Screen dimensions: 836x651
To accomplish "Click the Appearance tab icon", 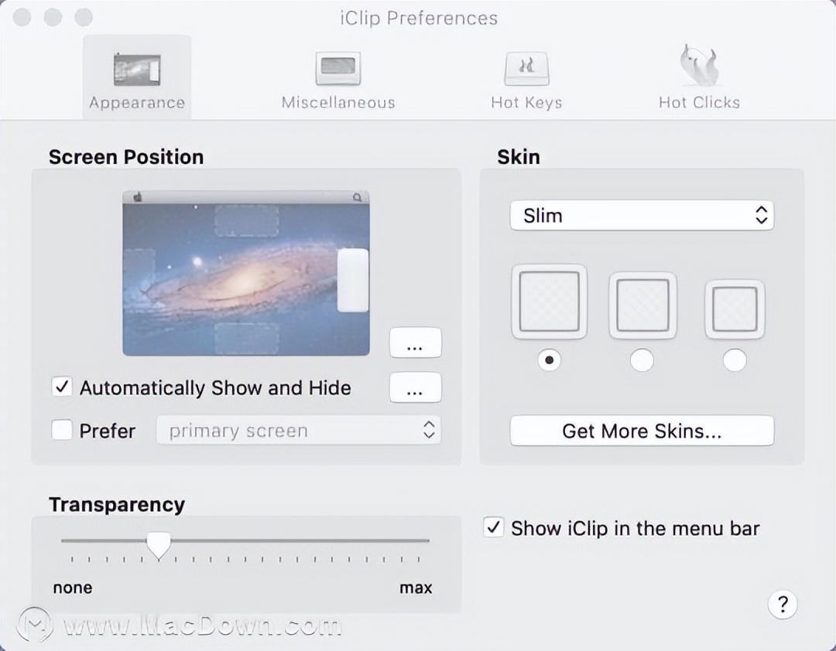I will pyautogui.click(x=136, y=67).
